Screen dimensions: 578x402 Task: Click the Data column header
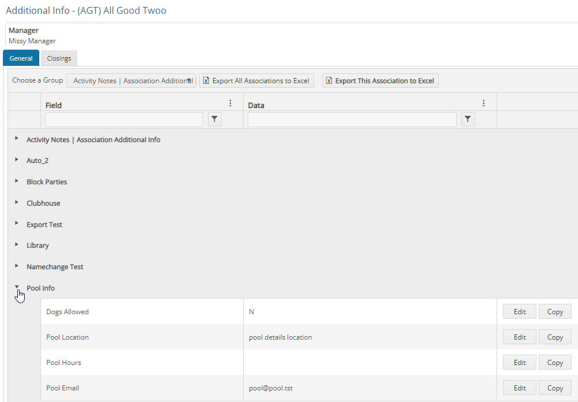pyautogui.click(x=256, y=106)
